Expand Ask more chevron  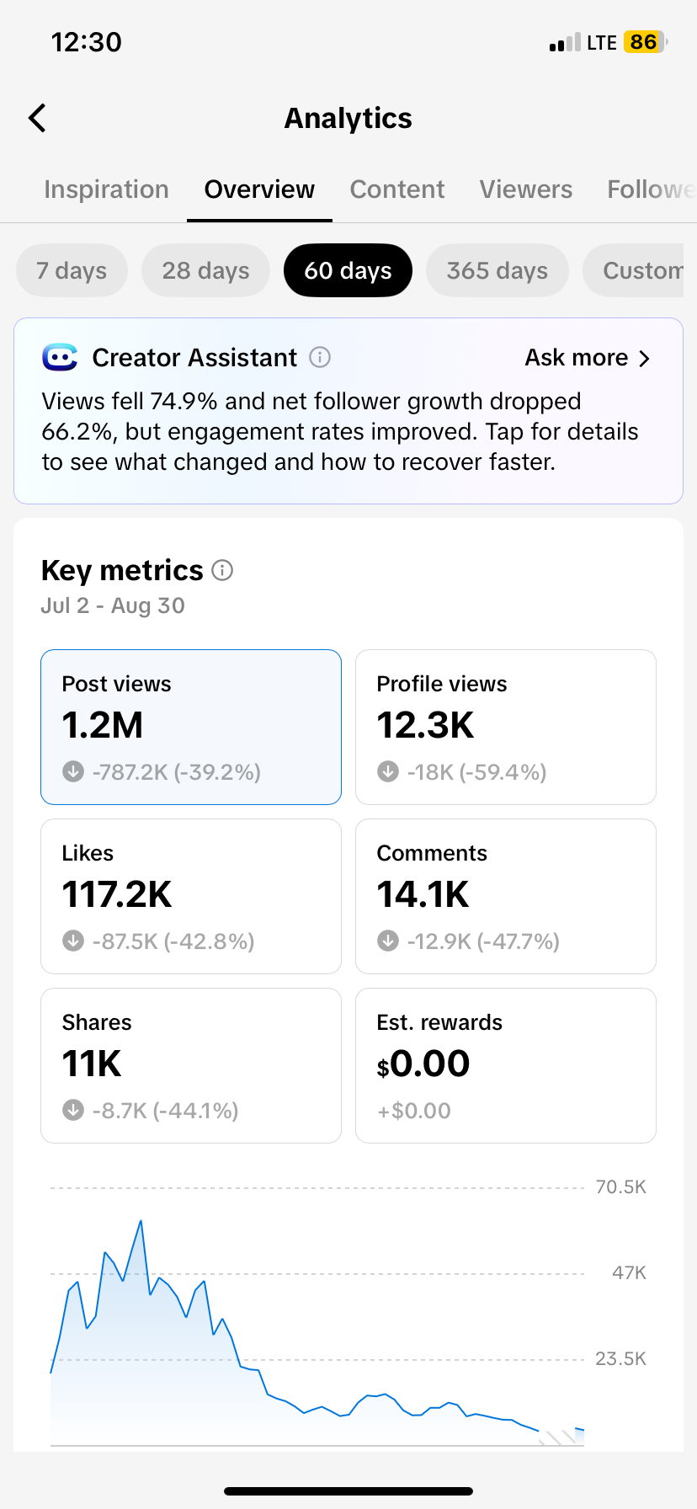pos(645,358)
